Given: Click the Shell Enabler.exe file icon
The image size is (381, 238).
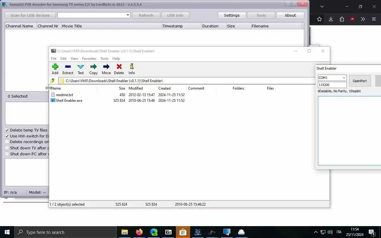Looking at the screenshot, I should 53,101.
